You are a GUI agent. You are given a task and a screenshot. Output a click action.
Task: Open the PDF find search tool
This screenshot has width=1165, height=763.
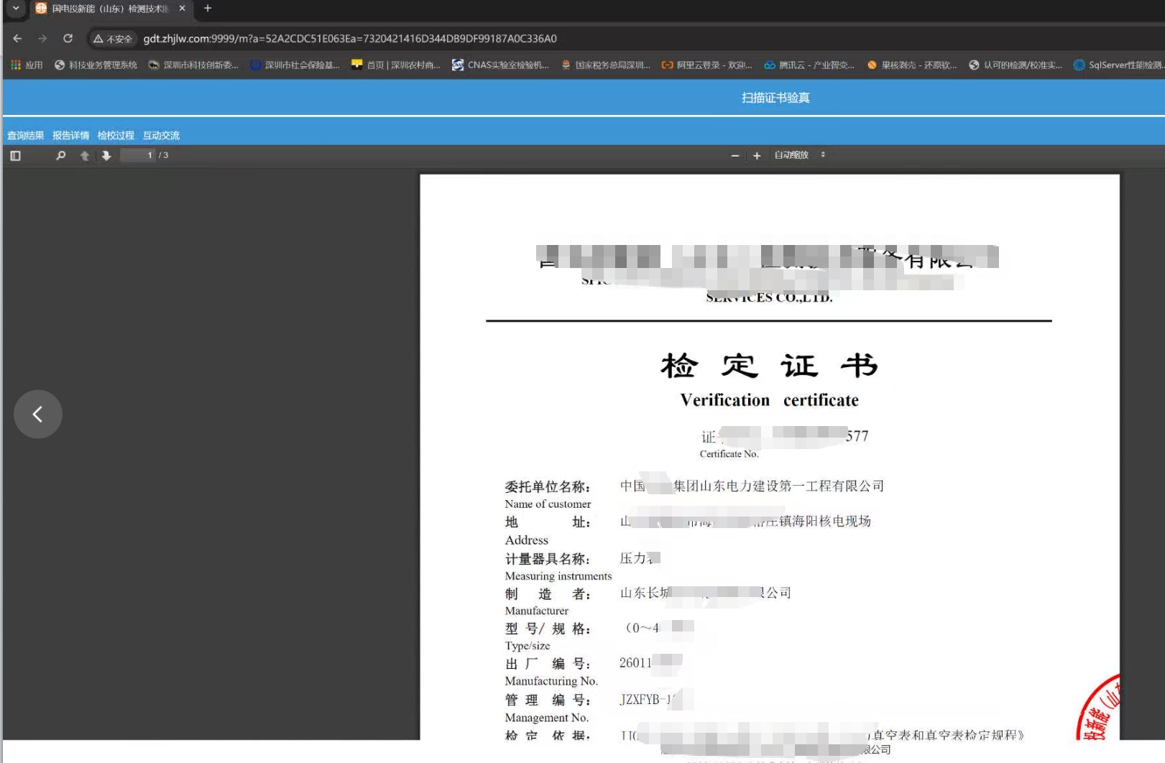click(x=61, y=155)
